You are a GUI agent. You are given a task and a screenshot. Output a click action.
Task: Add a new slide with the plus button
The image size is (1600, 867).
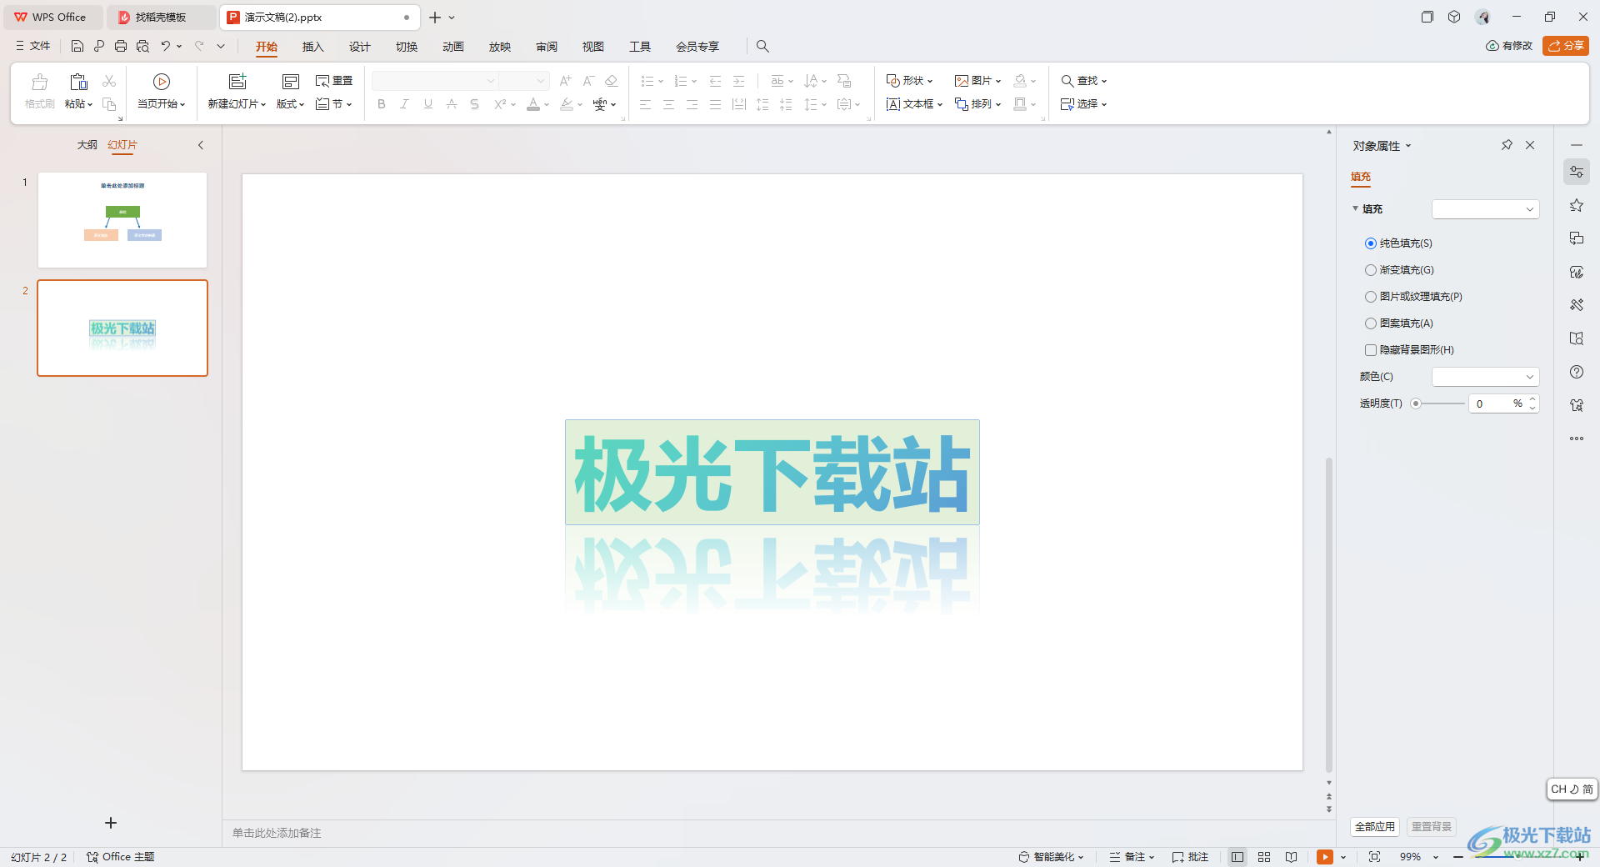point(111,823)
